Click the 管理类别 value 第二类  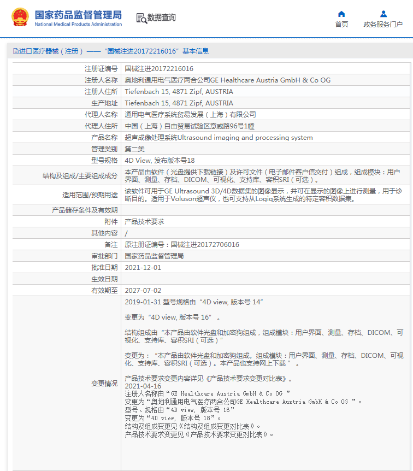click(x=134, y=149)
